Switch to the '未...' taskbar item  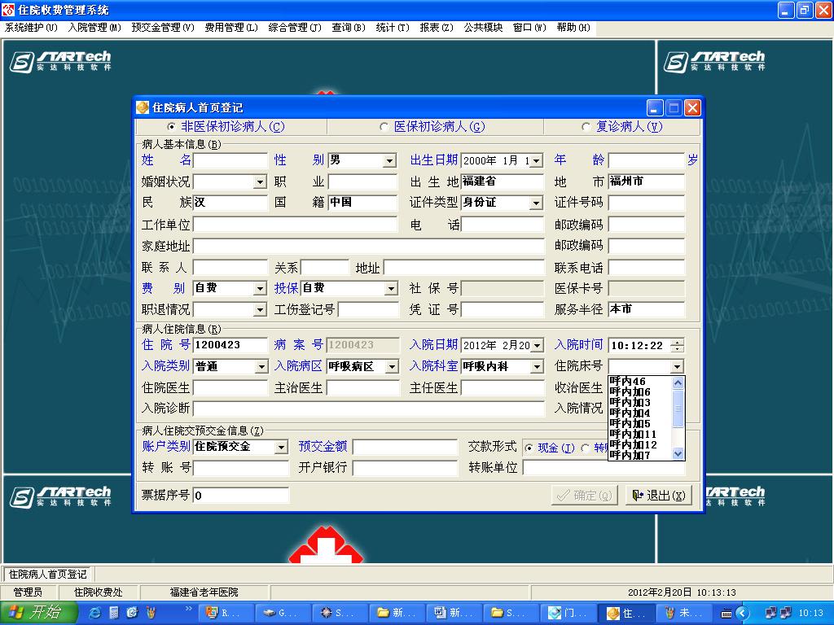pos(683,613)
